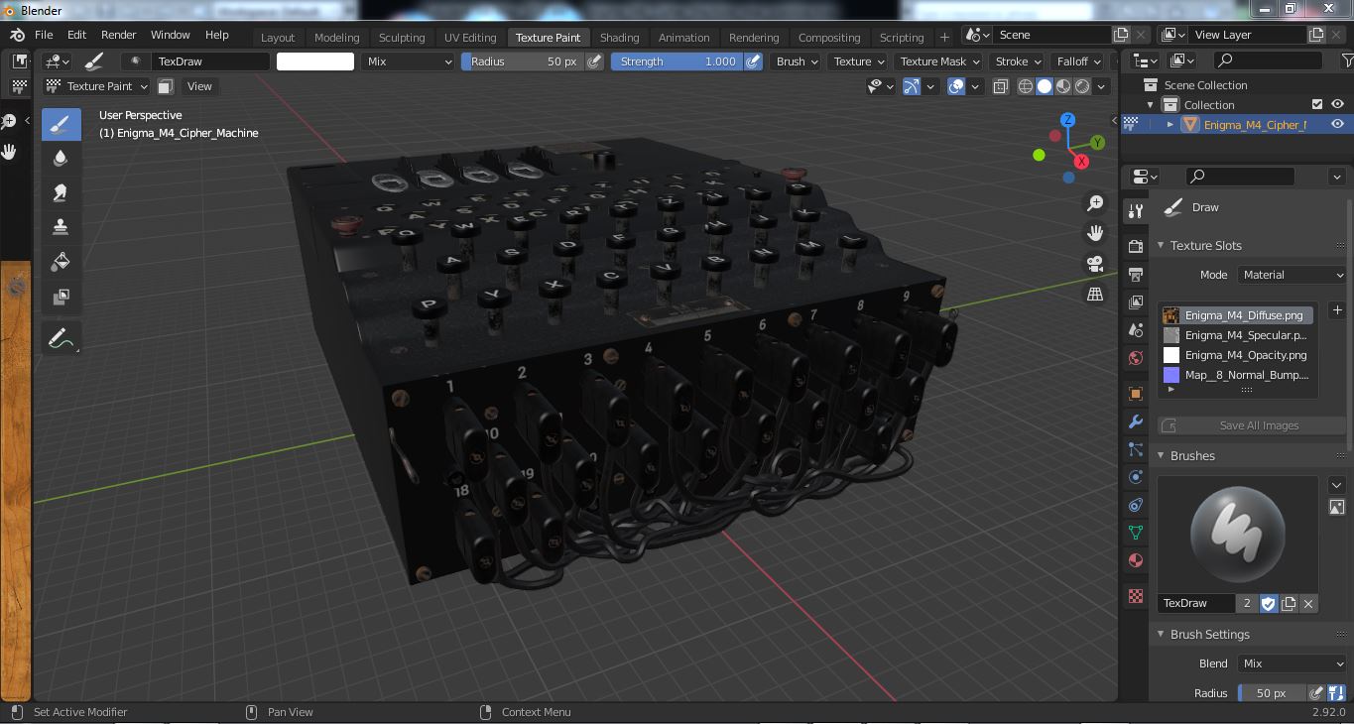
Task: Toggle the camera view icon
Action: coord(1095,264)
